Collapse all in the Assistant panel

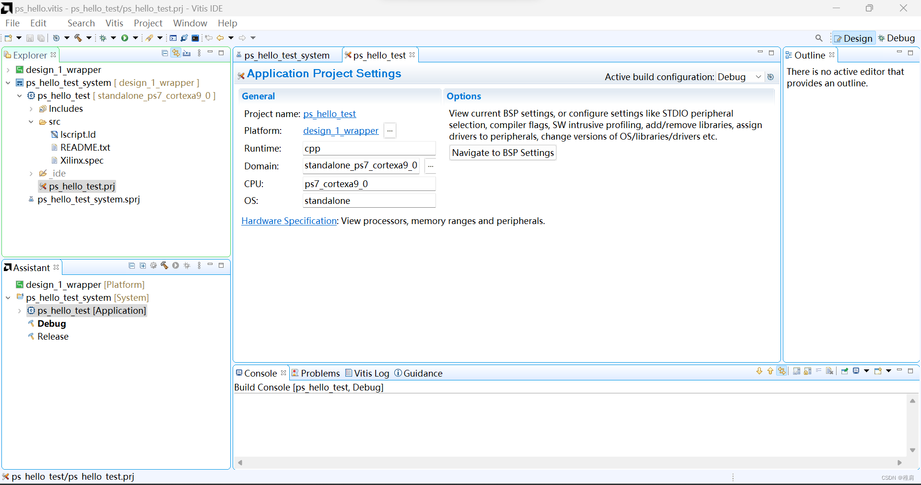[x=132, y=266]
